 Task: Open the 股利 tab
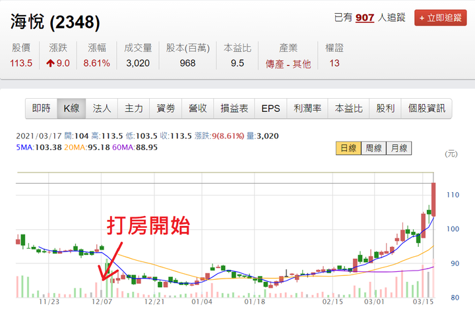tap(385, 108)
